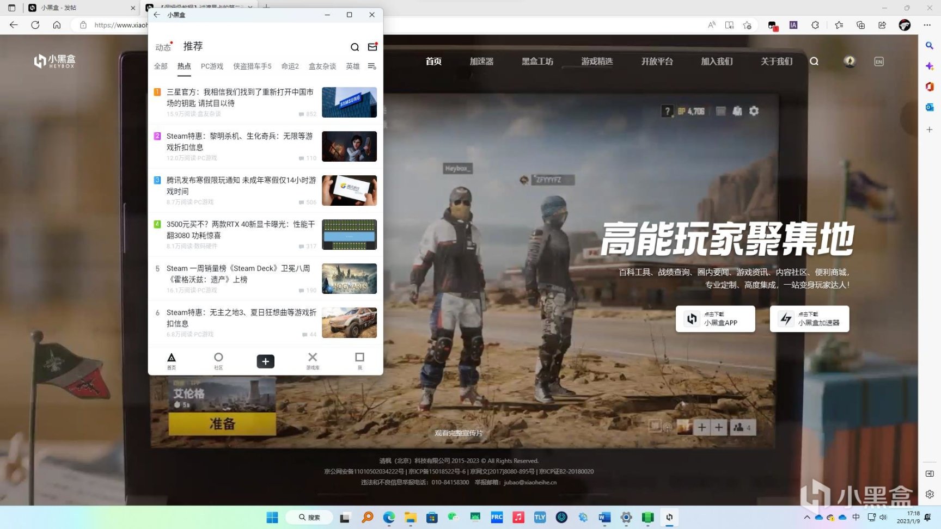
Task: Open the Favorites list icon in Edge toolbar
Action: click(839, 25)
